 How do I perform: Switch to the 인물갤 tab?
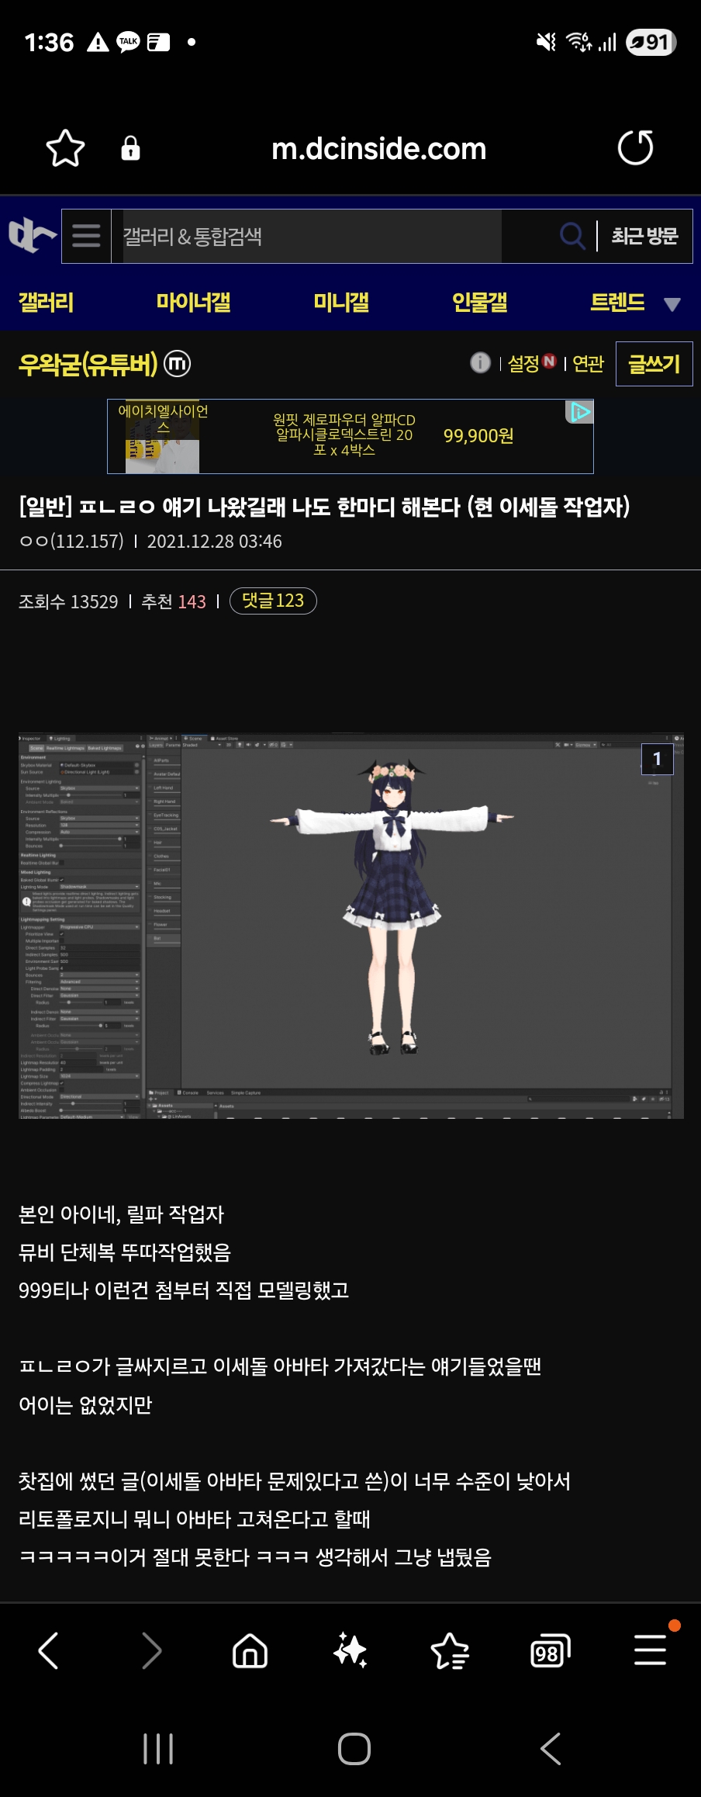(x=480, y=303)
